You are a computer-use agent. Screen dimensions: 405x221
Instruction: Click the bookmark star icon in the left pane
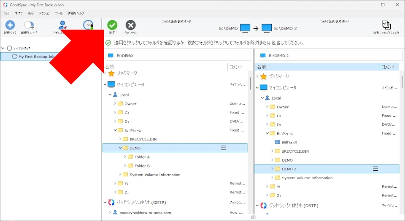point(111,73)
